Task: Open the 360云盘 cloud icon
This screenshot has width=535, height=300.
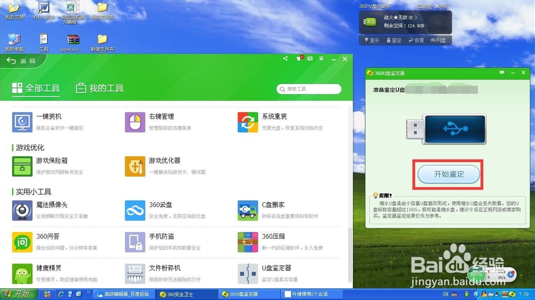Action: click(135, 210)
